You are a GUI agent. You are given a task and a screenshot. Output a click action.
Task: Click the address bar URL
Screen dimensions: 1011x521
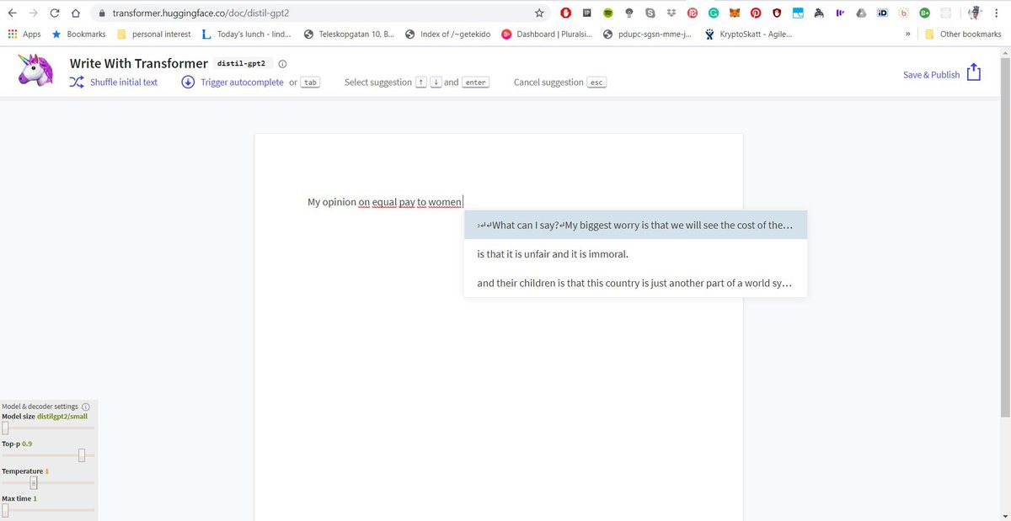[201, 13]
